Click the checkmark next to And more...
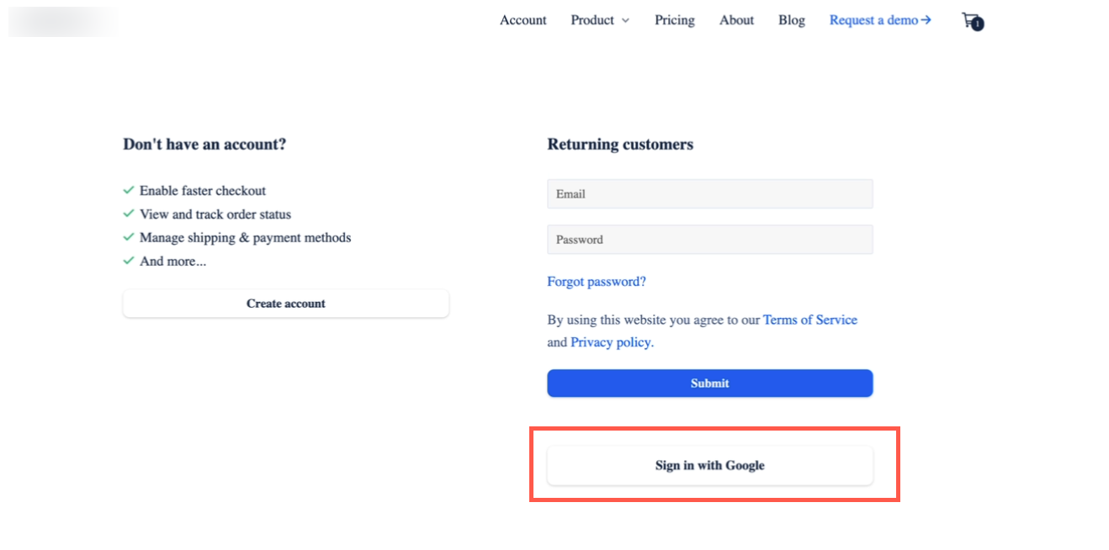Image resolution: width=1109 pixels, height=550 pixels. point(128,261)
